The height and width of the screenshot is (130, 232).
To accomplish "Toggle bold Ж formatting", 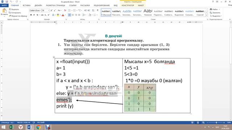I will coord(31,15).
